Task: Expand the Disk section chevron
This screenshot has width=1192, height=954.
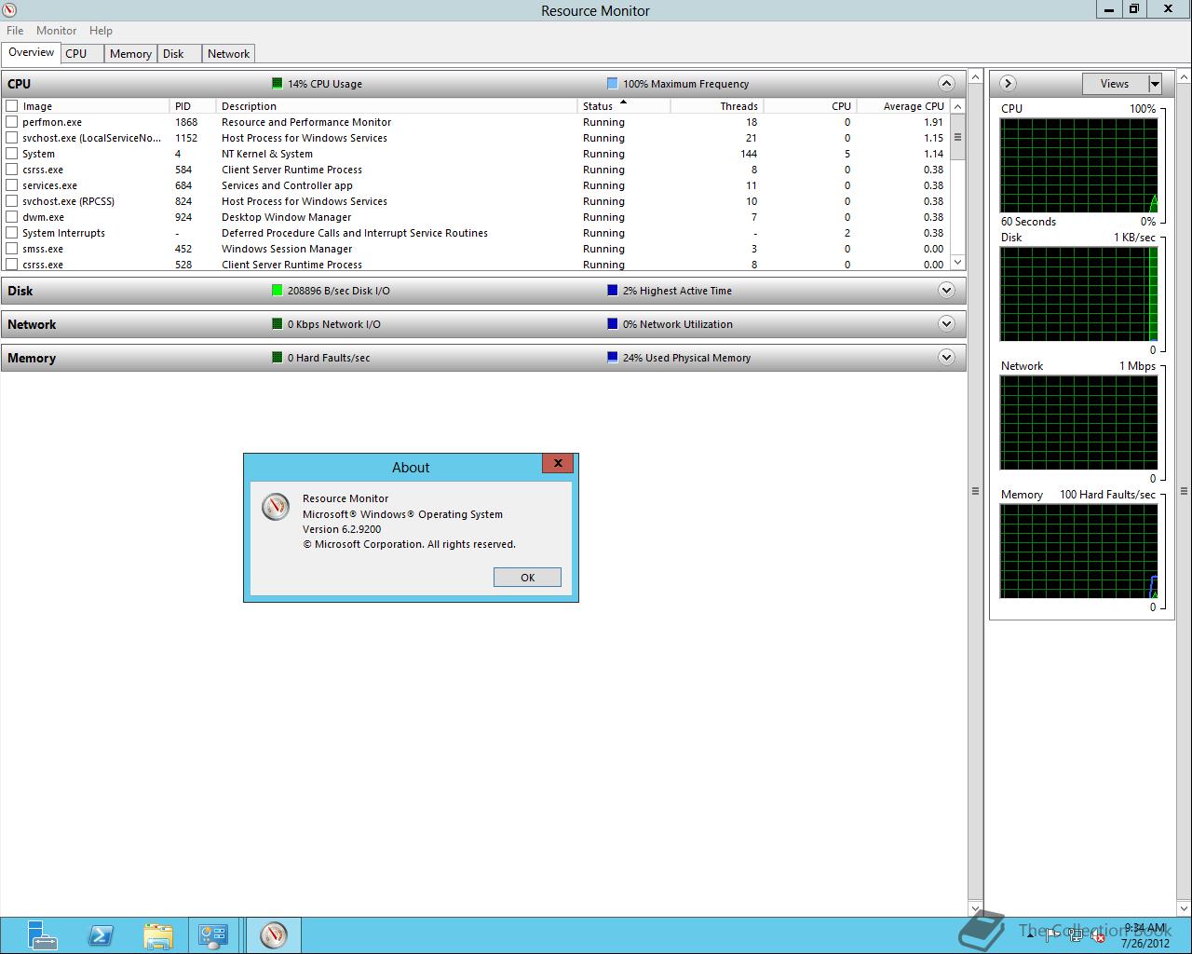Action: [x=946, y=290]
